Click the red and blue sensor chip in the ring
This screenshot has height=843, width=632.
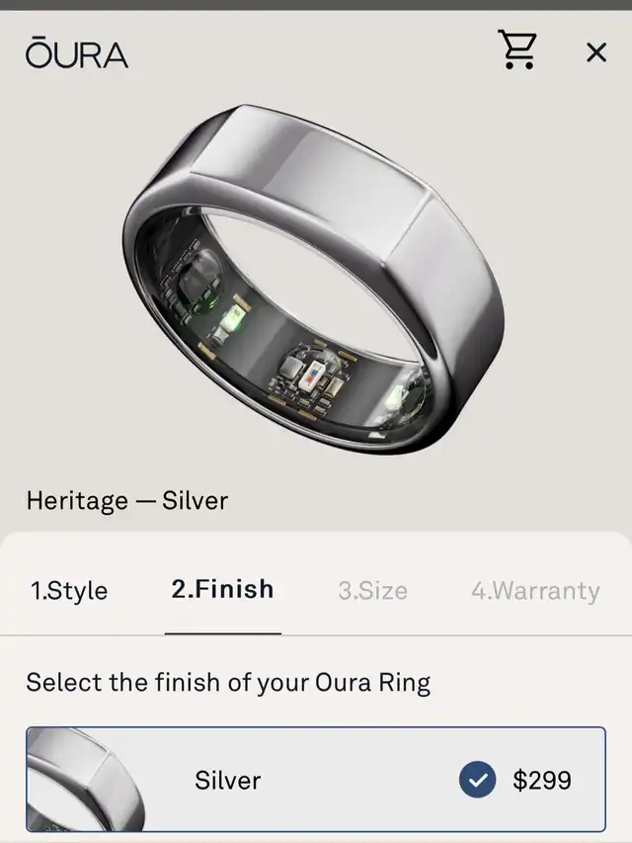(x=314, y=375)
